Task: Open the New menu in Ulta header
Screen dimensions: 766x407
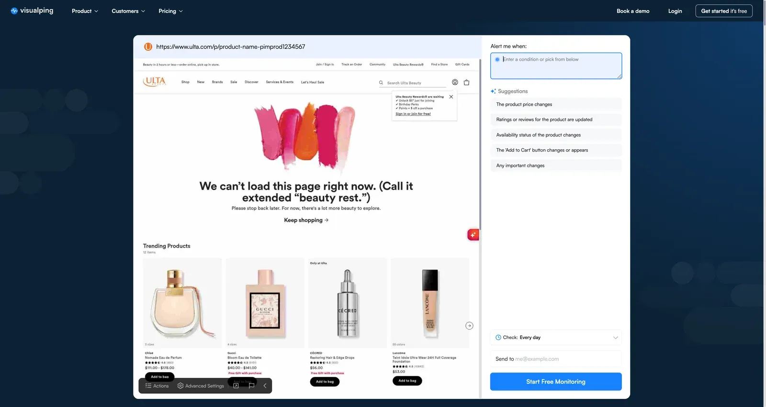Action: [201, 82]
